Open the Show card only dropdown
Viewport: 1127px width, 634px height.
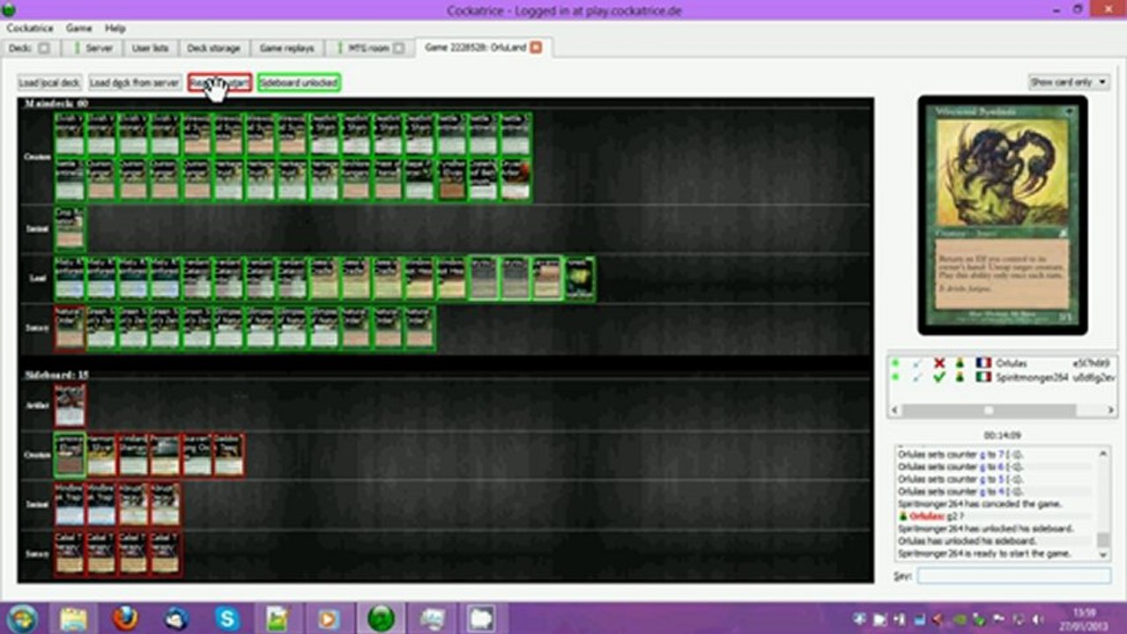point(1069,82)
